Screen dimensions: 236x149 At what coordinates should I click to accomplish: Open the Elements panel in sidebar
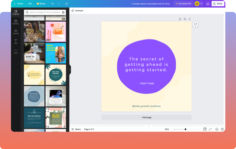pyautogui.click(x=16, y=22)
